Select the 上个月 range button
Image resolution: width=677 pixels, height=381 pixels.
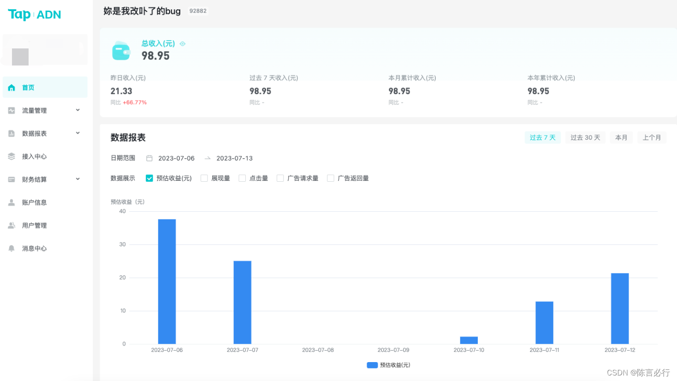point(652,137)
